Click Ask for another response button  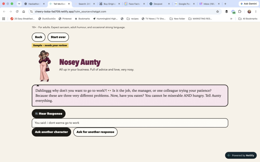click(x=95, y=132)
